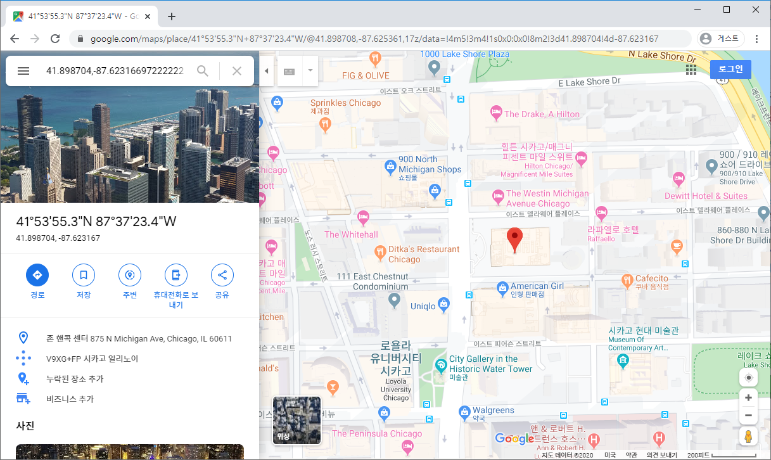The width and height of the screenshot is (771, 460).
Task: Zoom in on the map
Action: (x=748, y=398)
